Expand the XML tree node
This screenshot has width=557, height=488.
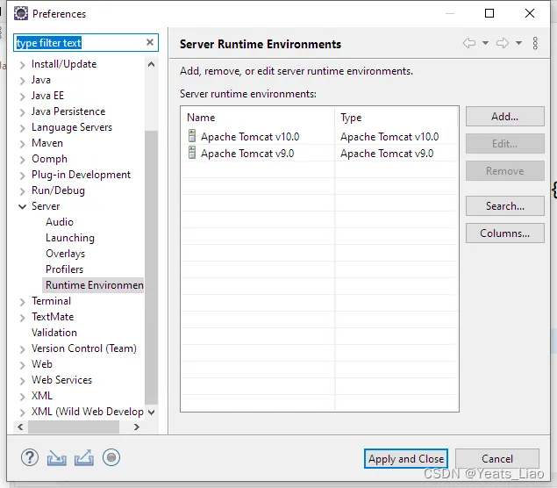tap(23, 397)
